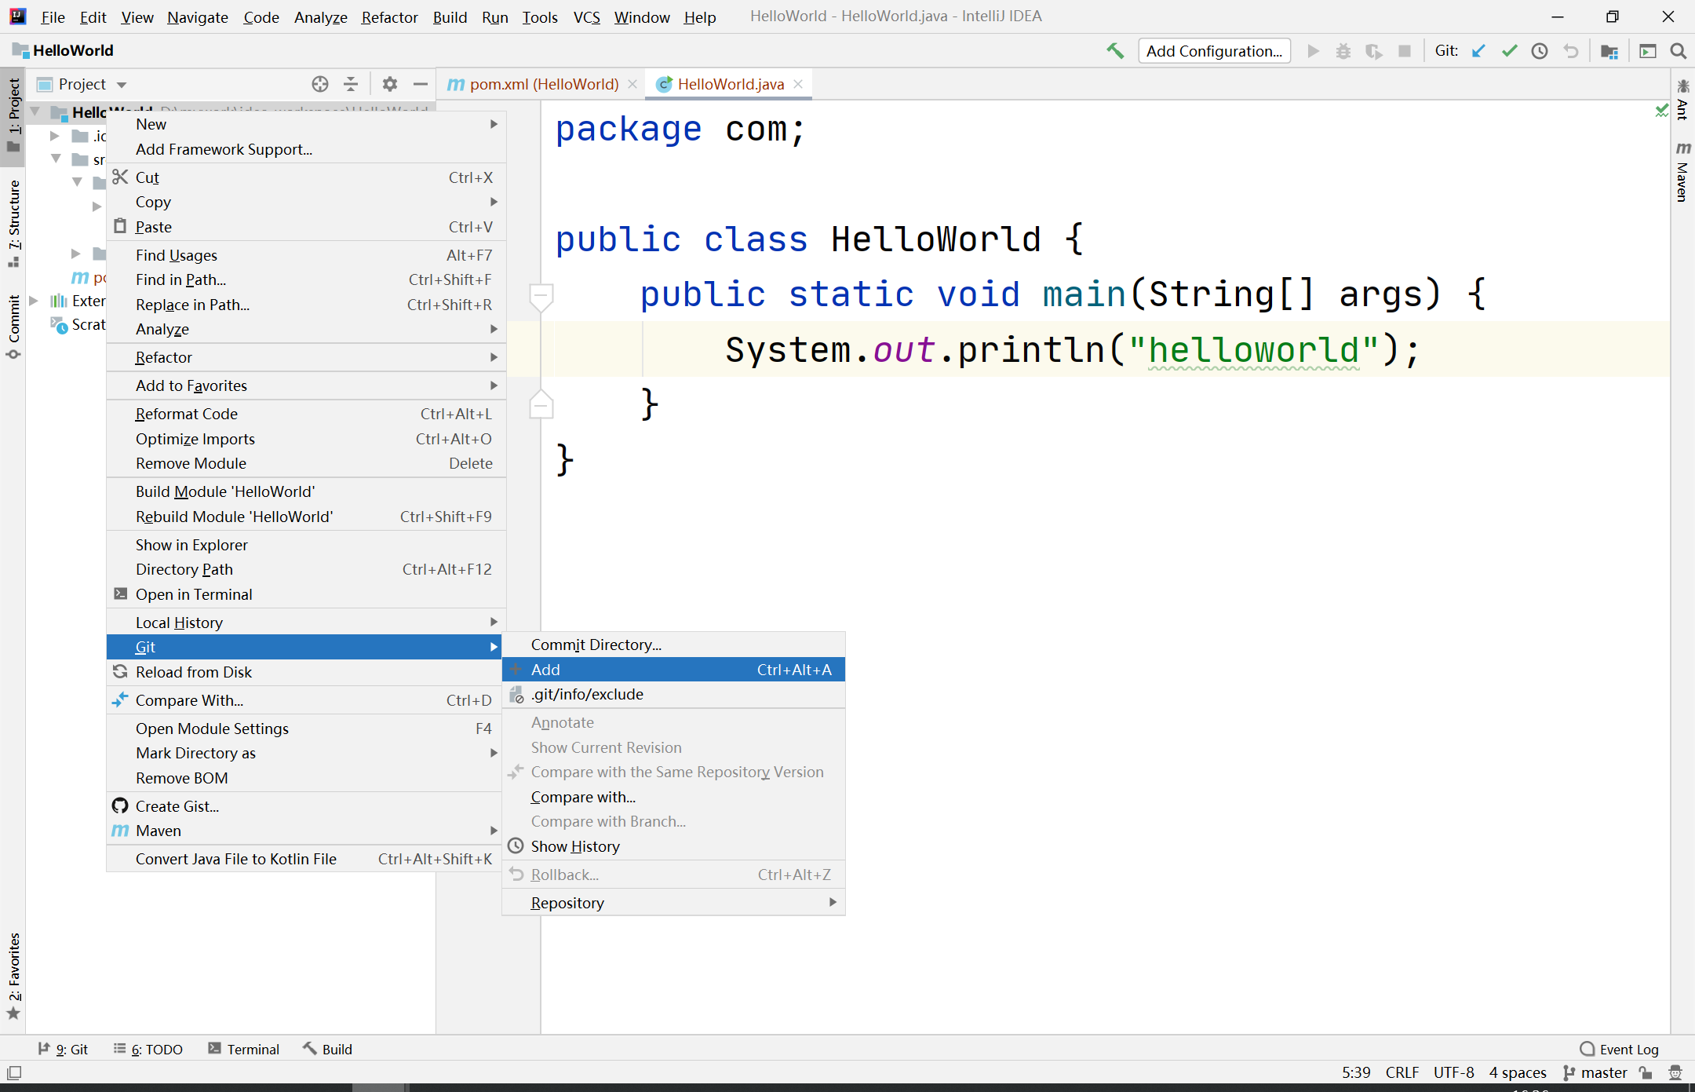Click the Build Project hammer icon
1695x1092 pixels.
(x=1115, y=51)
